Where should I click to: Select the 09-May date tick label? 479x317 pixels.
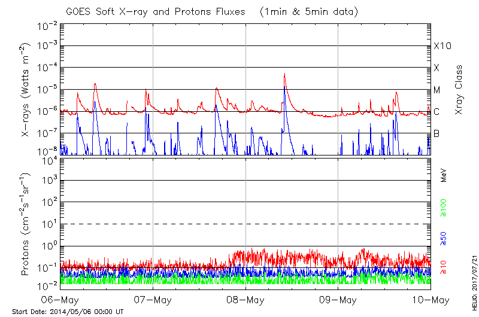(338, 299)
